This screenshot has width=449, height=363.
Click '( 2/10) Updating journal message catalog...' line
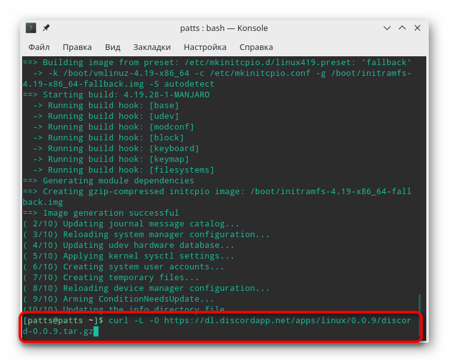(131, 224)
